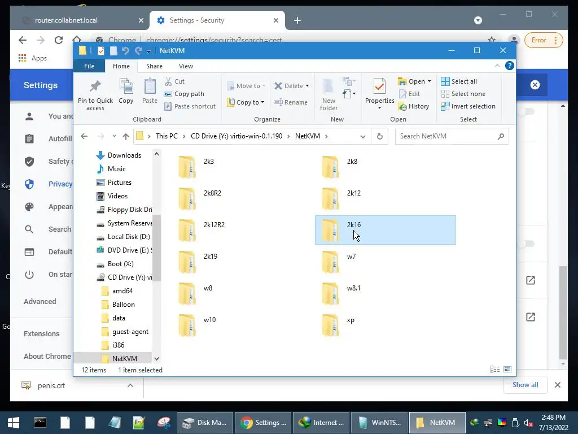
Task: Select Local Disk (D:) in navigation pane
Action: 124,237
